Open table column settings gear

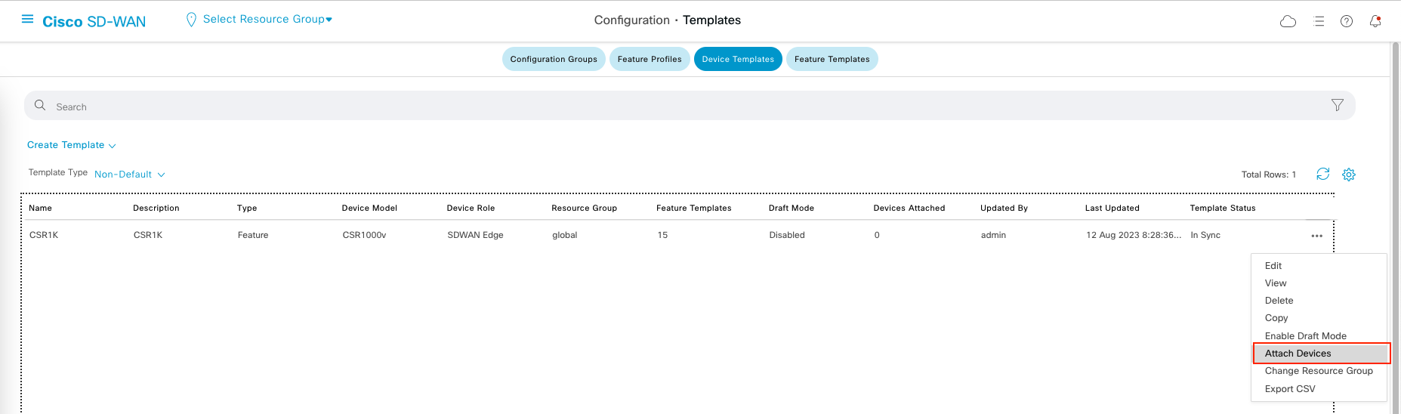tap(1348, 175)
